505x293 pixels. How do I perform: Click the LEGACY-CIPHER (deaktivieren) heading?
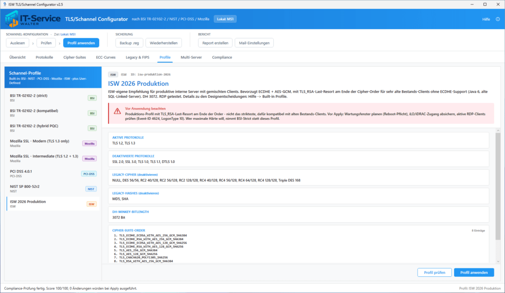point(135,175)
